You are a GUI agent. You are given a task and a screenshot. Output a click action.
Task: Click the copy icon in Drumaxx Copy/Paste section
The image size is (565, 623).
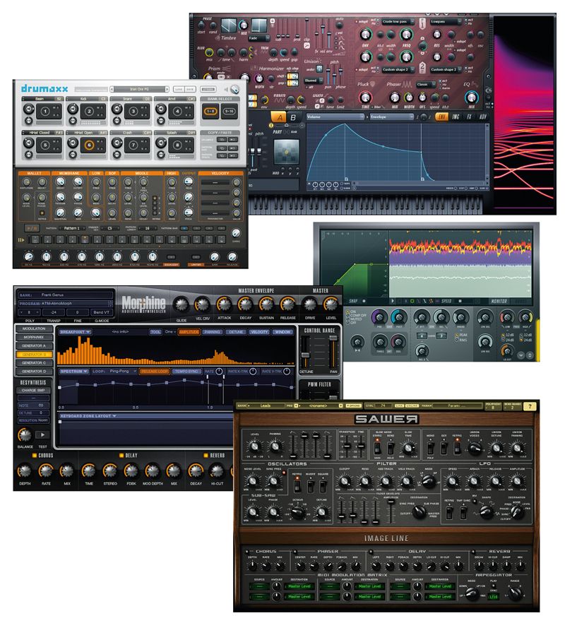coord(222,139)
